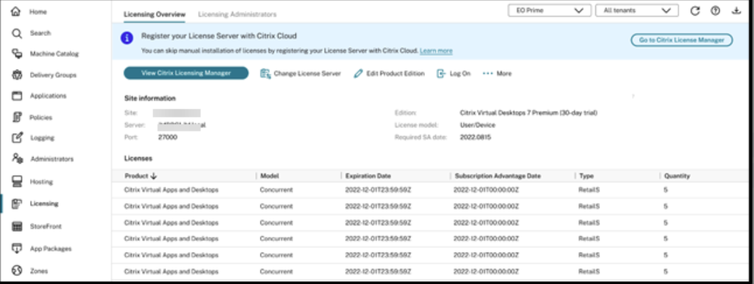Click the Applications window icon
The image size is (754, 284).
click(17, 96)
